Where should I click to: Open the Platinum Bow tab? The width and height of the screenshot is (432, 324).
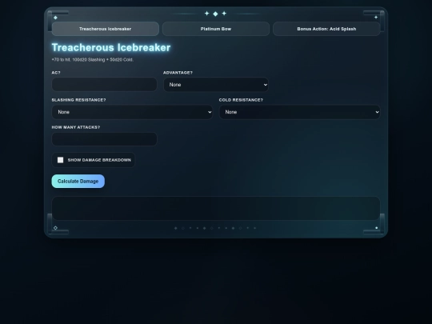216,29
